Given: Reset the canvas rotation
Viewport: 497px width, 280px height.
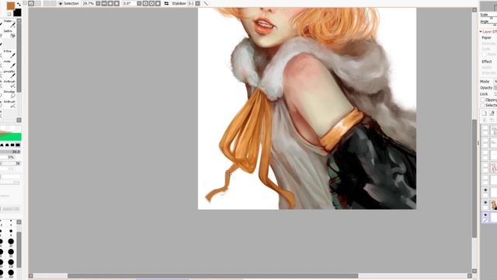Looking at the screenshot, I should pos(158,3).
